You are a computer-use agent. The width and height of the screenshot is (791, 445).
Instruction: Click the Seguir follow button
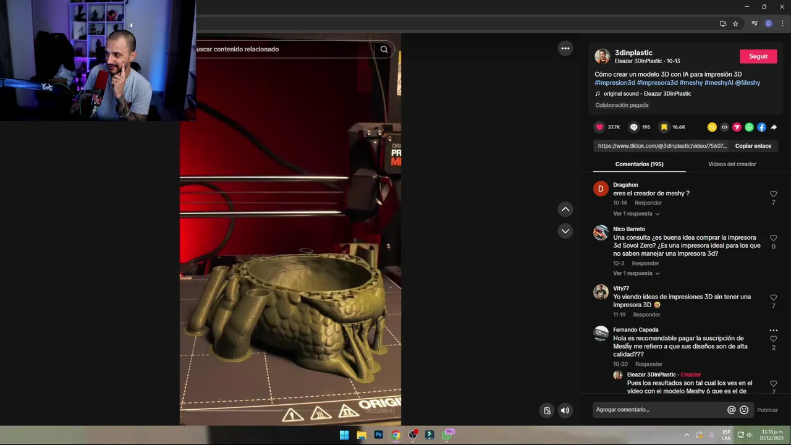[x=758, y=56]
